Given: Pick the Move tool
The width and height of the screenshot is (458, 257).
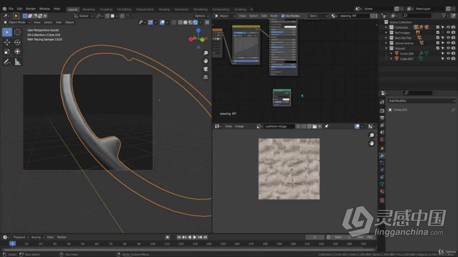Looking at the screenshot, I should tap(7, 42).
